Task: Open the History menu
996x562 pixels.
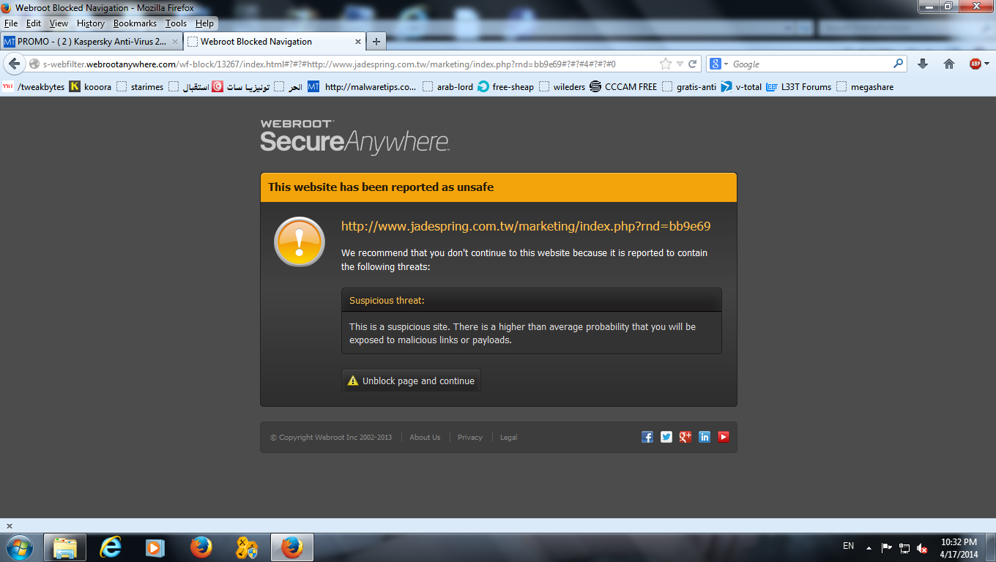Action: [x=91, y=23]
